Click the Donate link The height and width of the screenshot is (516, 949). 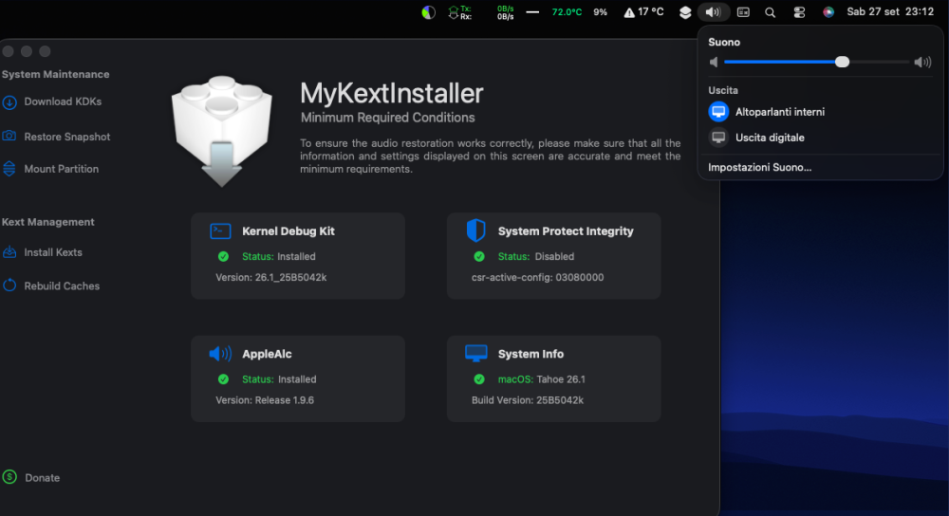point(43,477)
